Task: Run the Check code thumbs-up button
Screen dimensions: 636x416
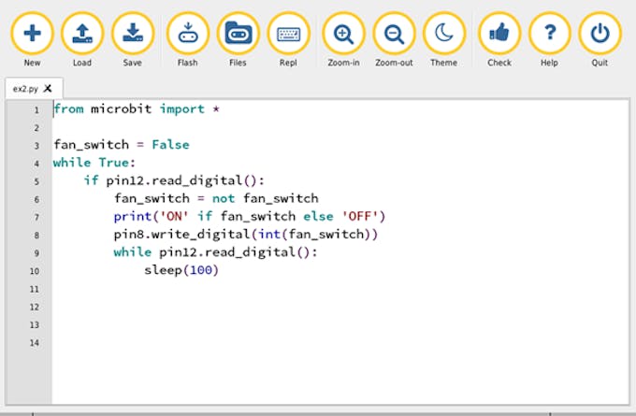Action: point(499,35)
